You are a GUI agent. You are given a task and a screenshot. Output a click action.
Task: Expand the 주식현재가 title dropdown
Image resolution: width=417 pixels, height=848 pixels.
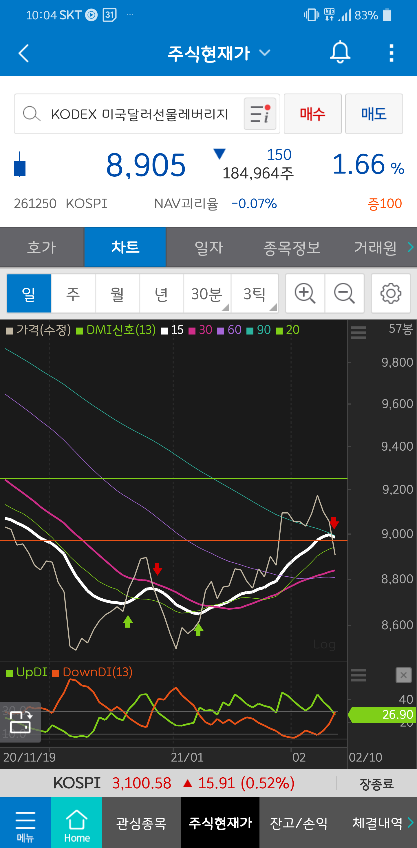tap(265, 53)
